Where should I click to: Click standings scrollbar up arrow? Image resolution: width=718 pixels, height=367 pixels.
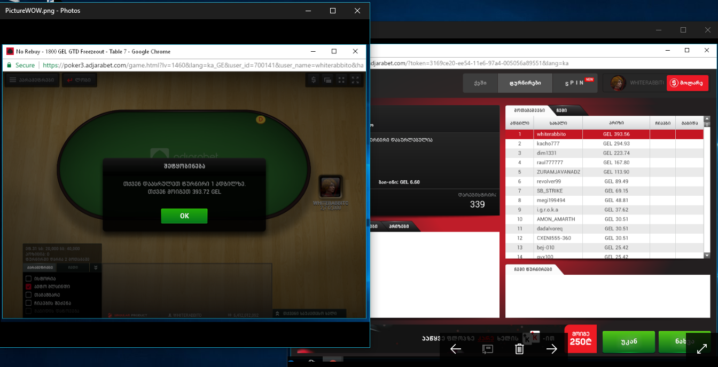pos(707,119)
